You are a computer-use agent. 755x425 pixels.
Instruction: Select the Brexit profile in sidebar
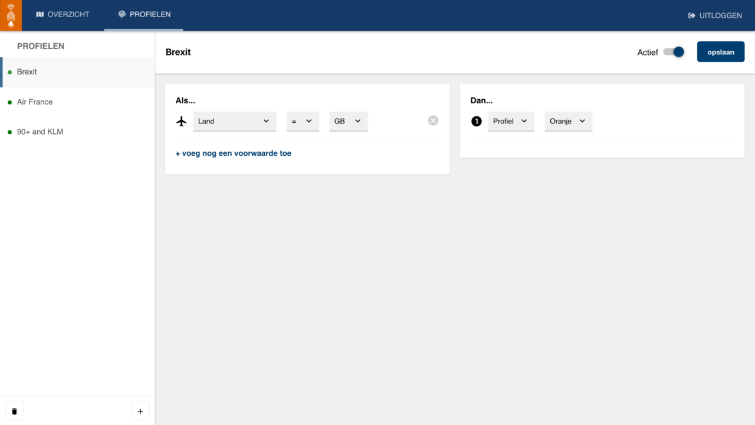point(77,72)
